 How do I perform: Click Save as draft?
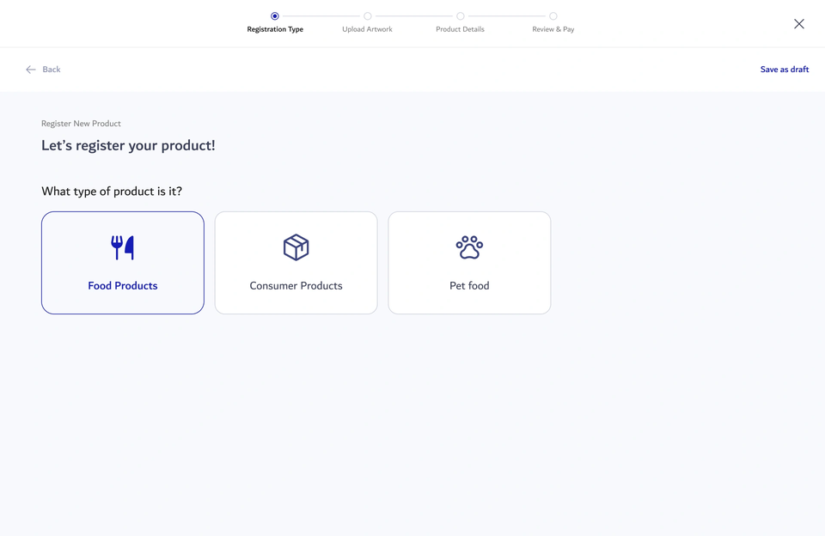tap(784, 70)
